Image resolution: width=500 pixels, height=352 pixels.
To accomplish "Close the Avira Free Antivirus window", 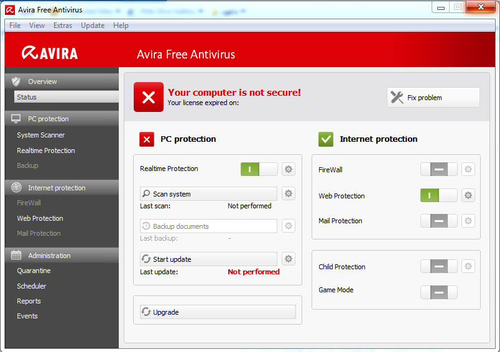I will pos(481,7).
